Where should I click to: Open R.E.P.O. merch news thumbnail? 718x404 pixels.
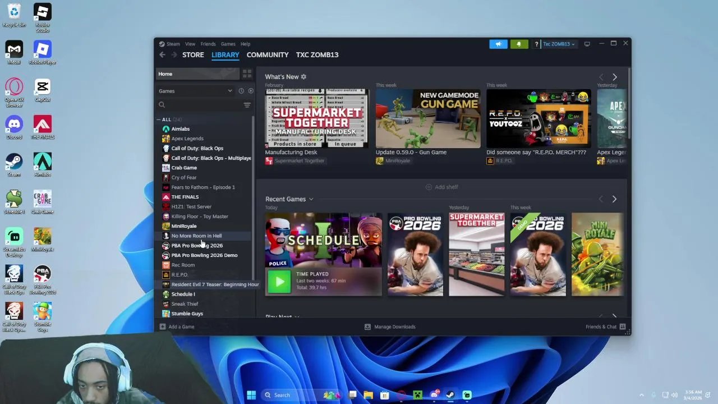point(538,118)
